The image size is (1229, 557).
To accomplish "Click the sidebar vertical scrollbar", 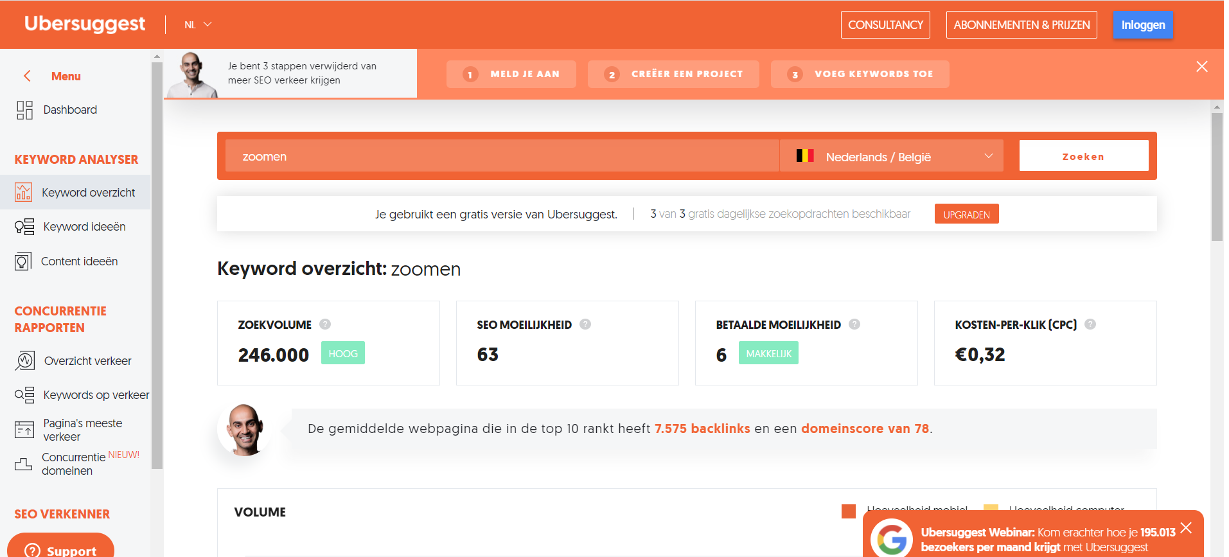I will pyautogui.click(x=157, y=265).
